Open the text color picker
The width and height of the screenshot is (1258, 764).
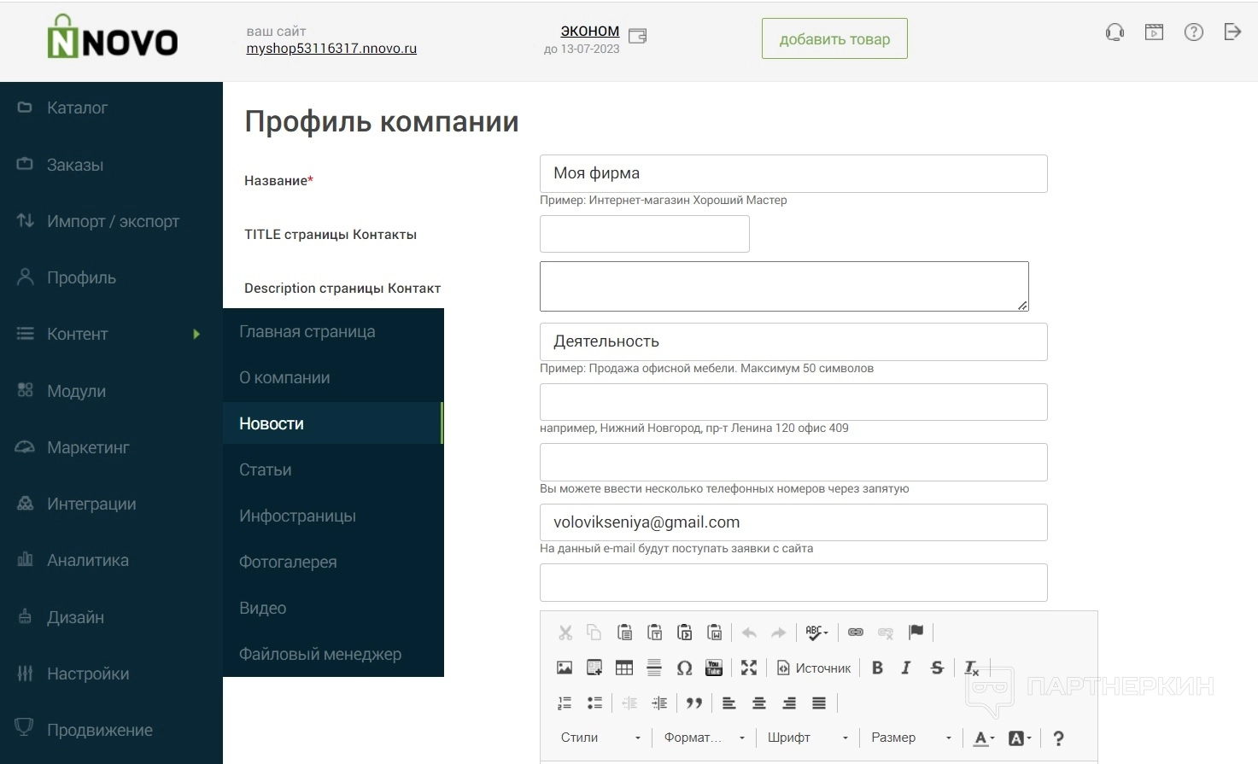[984, 738]
